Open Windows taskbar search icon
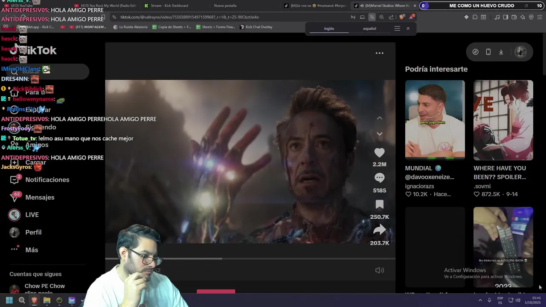546x307 pixels. (x=22, y=300)
